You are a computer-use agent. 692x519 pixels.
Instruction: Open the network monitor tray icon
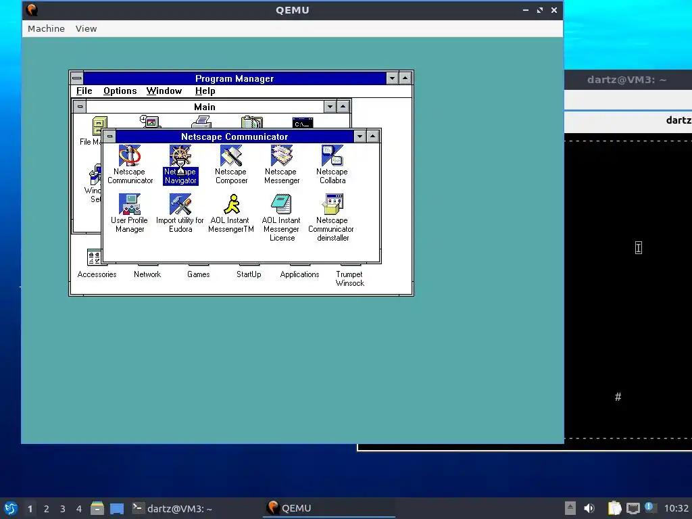[633, 508]
